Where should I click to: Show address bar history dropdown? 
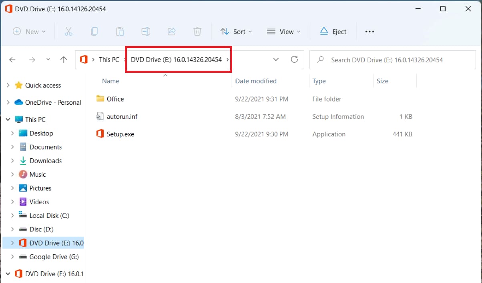tap(276, 60)
